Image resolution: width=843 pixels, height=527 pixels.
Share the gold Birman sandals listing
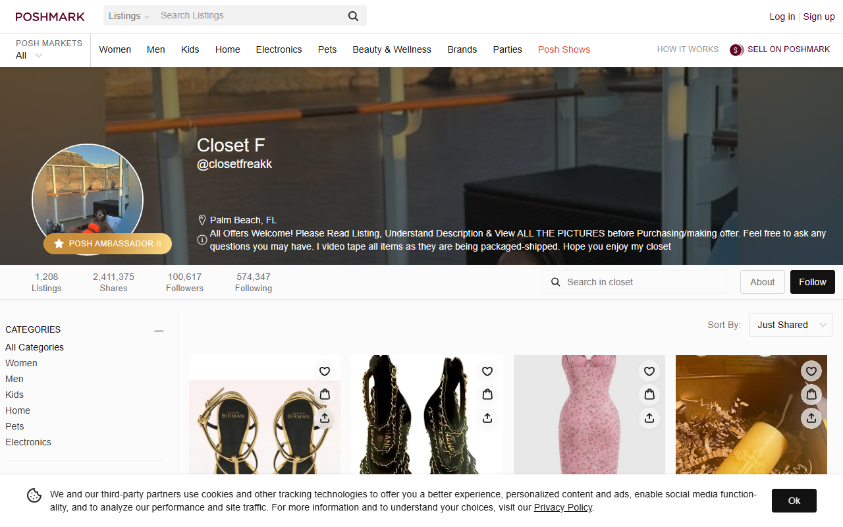tap(325, 418)
